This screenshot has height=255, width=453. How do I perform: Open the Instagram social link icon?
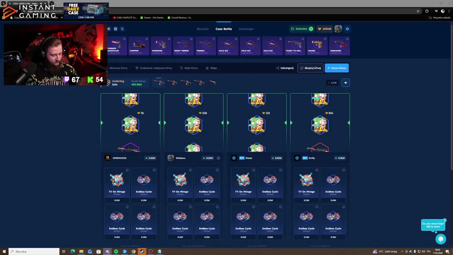coord(115,29)
